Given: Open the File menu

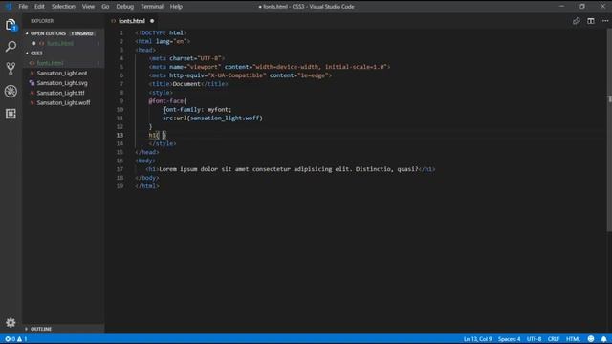Looking at the screenshot, I should tap(23, 7).
